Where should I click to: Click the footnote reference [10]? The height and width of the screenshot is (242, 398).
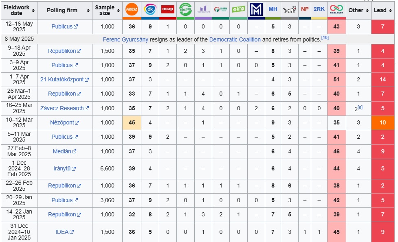(325, 38)
